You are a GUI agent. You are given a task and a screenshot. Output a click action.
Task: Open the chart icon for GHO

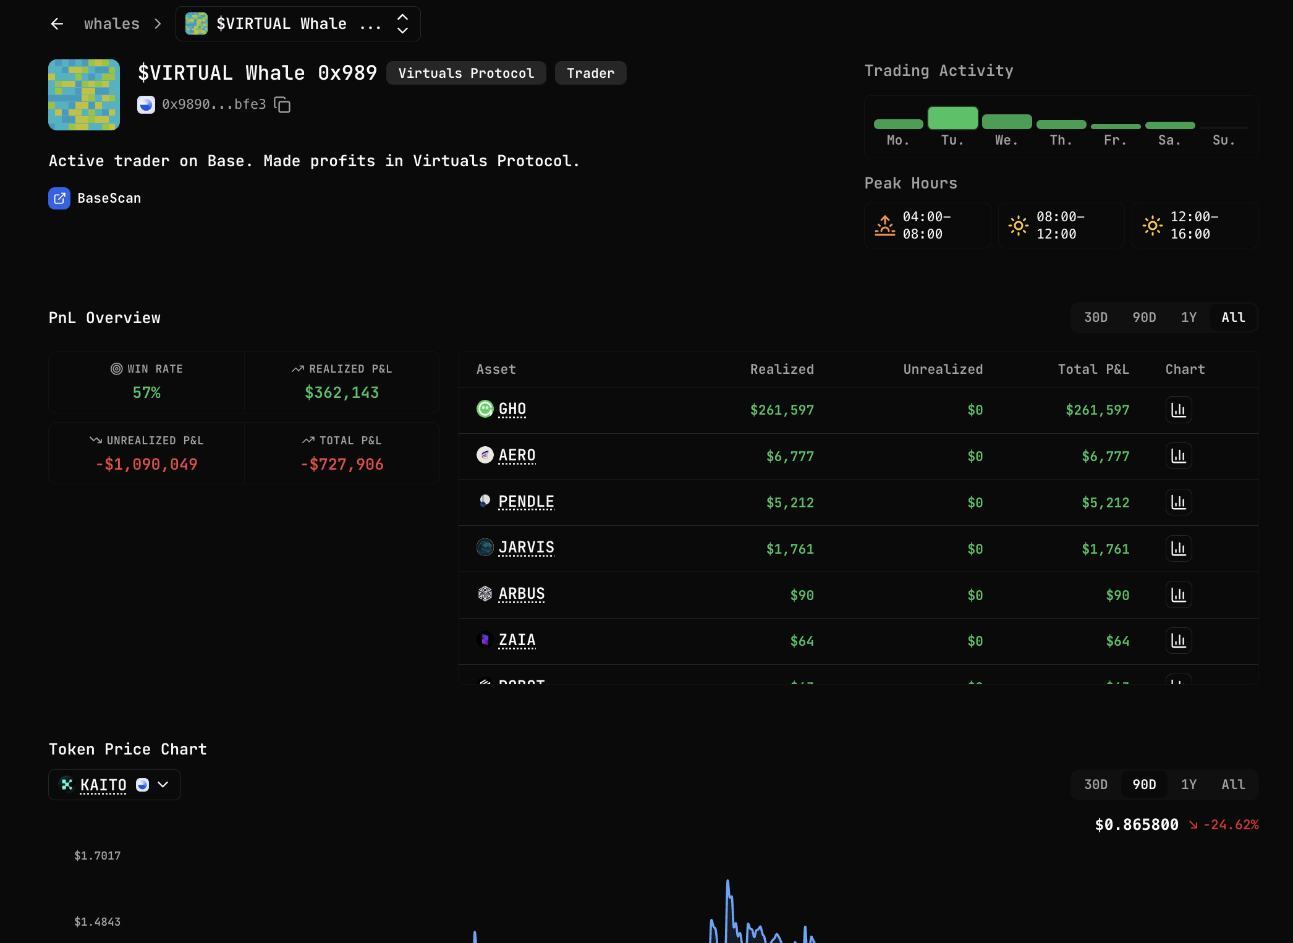1178,410
